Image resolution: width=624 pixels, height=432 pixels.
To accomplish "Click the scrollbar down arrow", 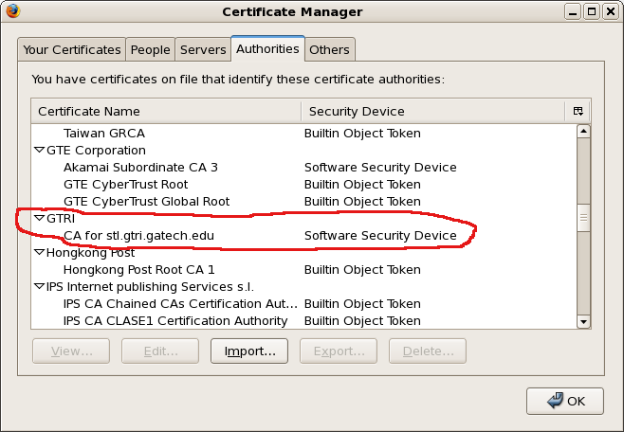I will [x=583, y=321].
